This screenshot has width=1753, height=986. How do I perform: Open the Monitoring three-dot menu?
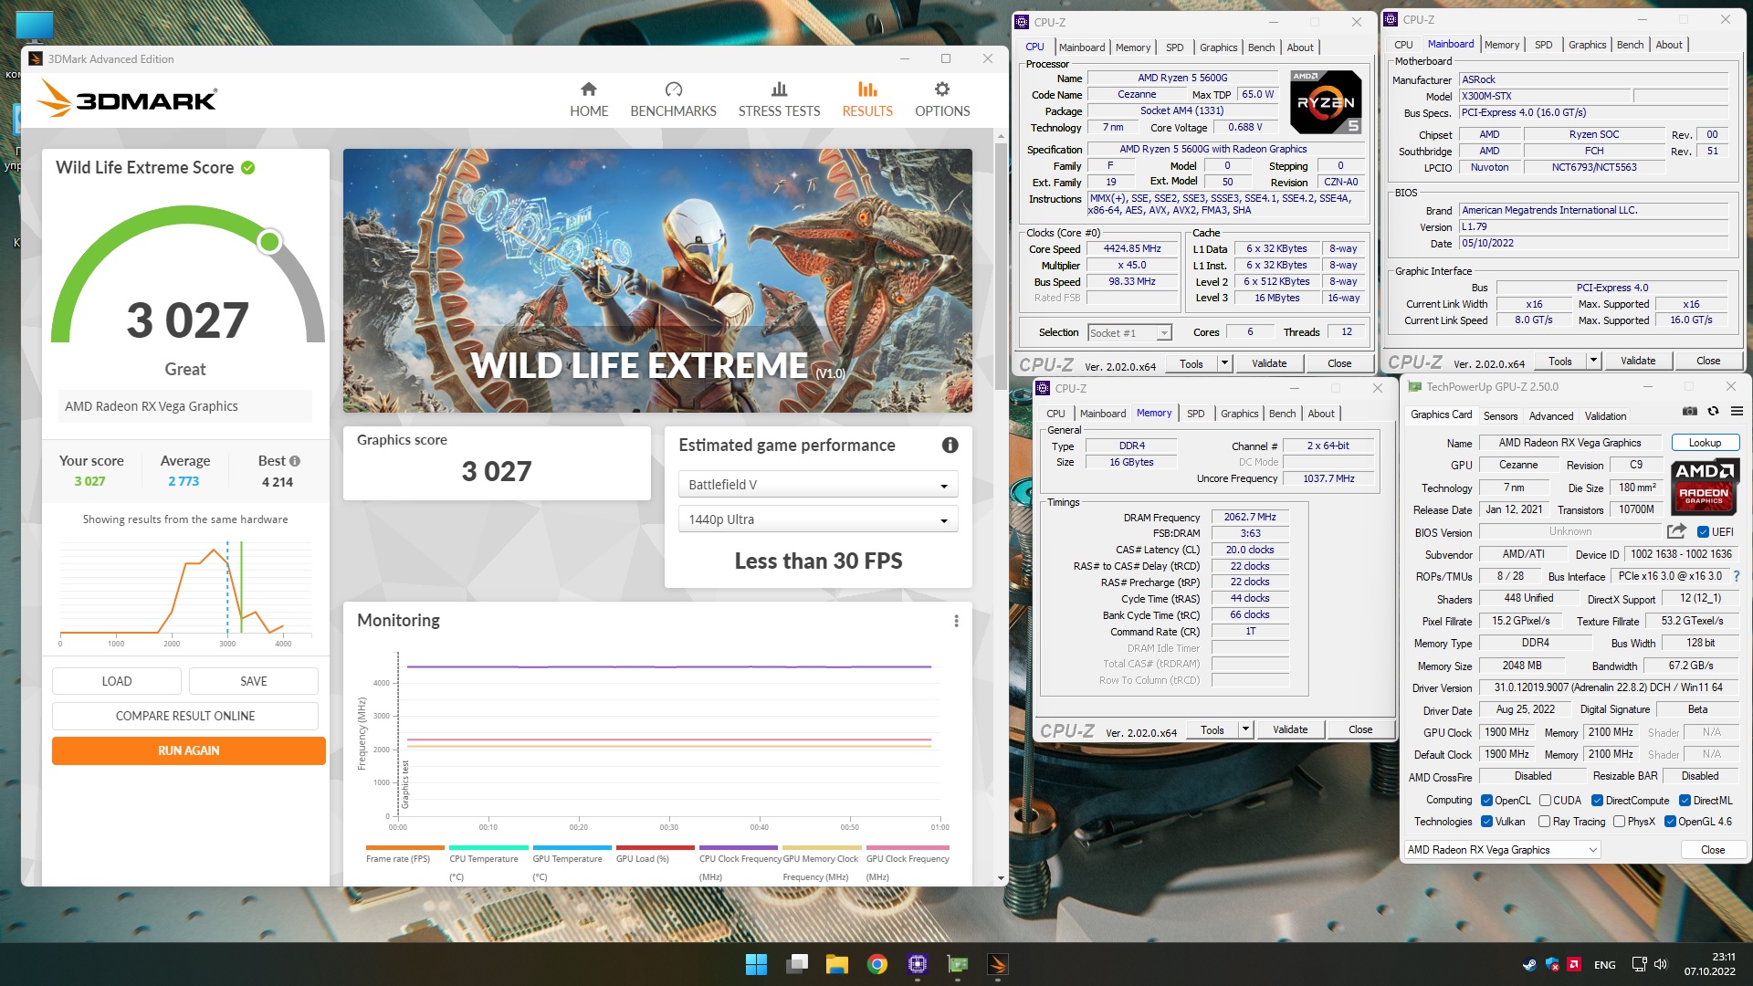tap(956, 621)
